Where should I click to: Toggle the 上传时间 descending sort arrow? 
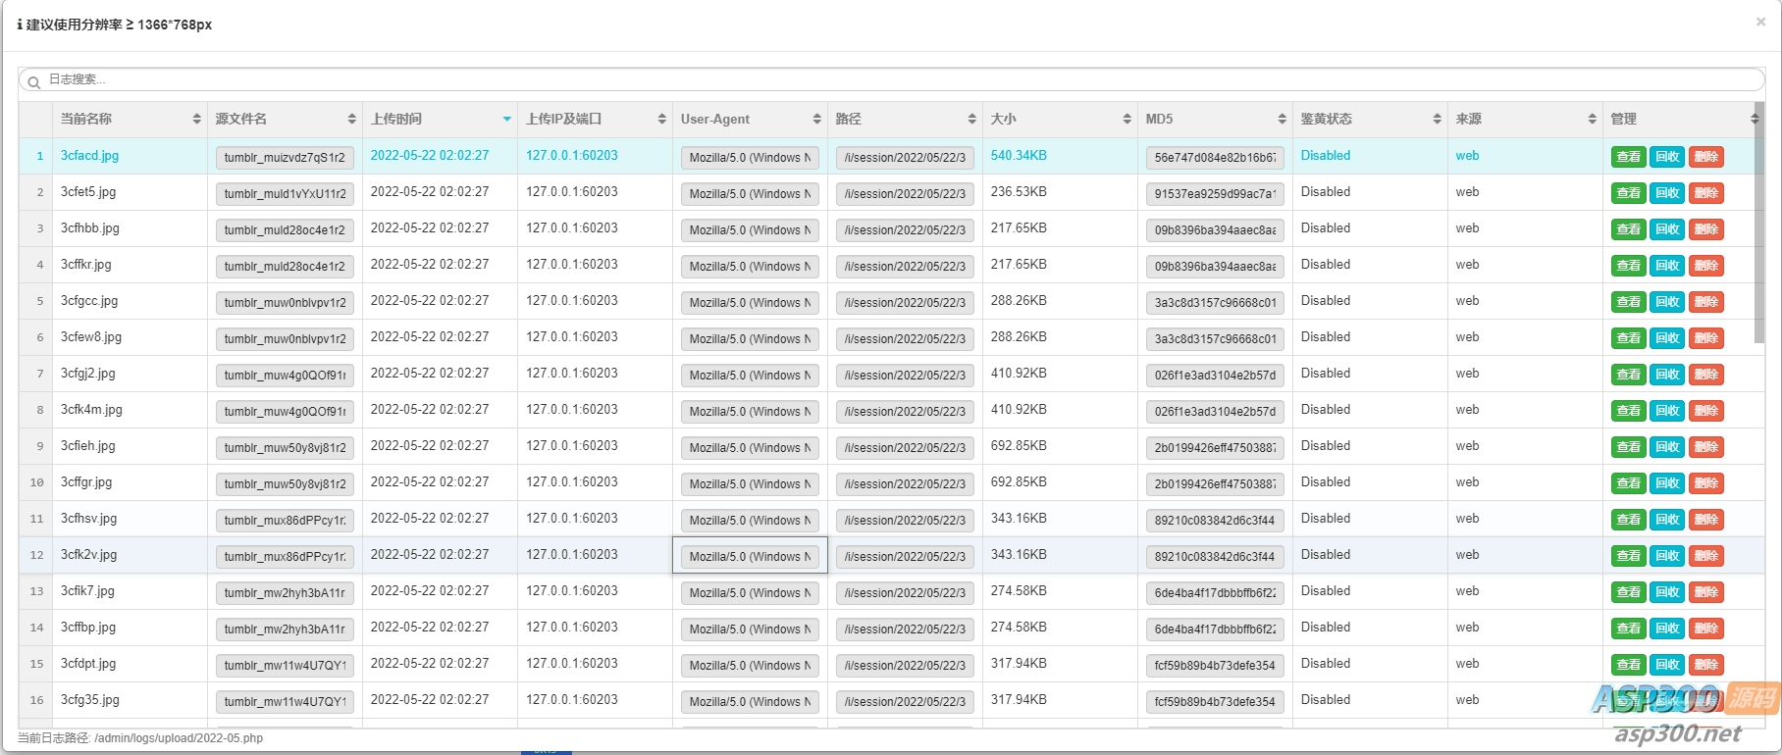point(506,119)
